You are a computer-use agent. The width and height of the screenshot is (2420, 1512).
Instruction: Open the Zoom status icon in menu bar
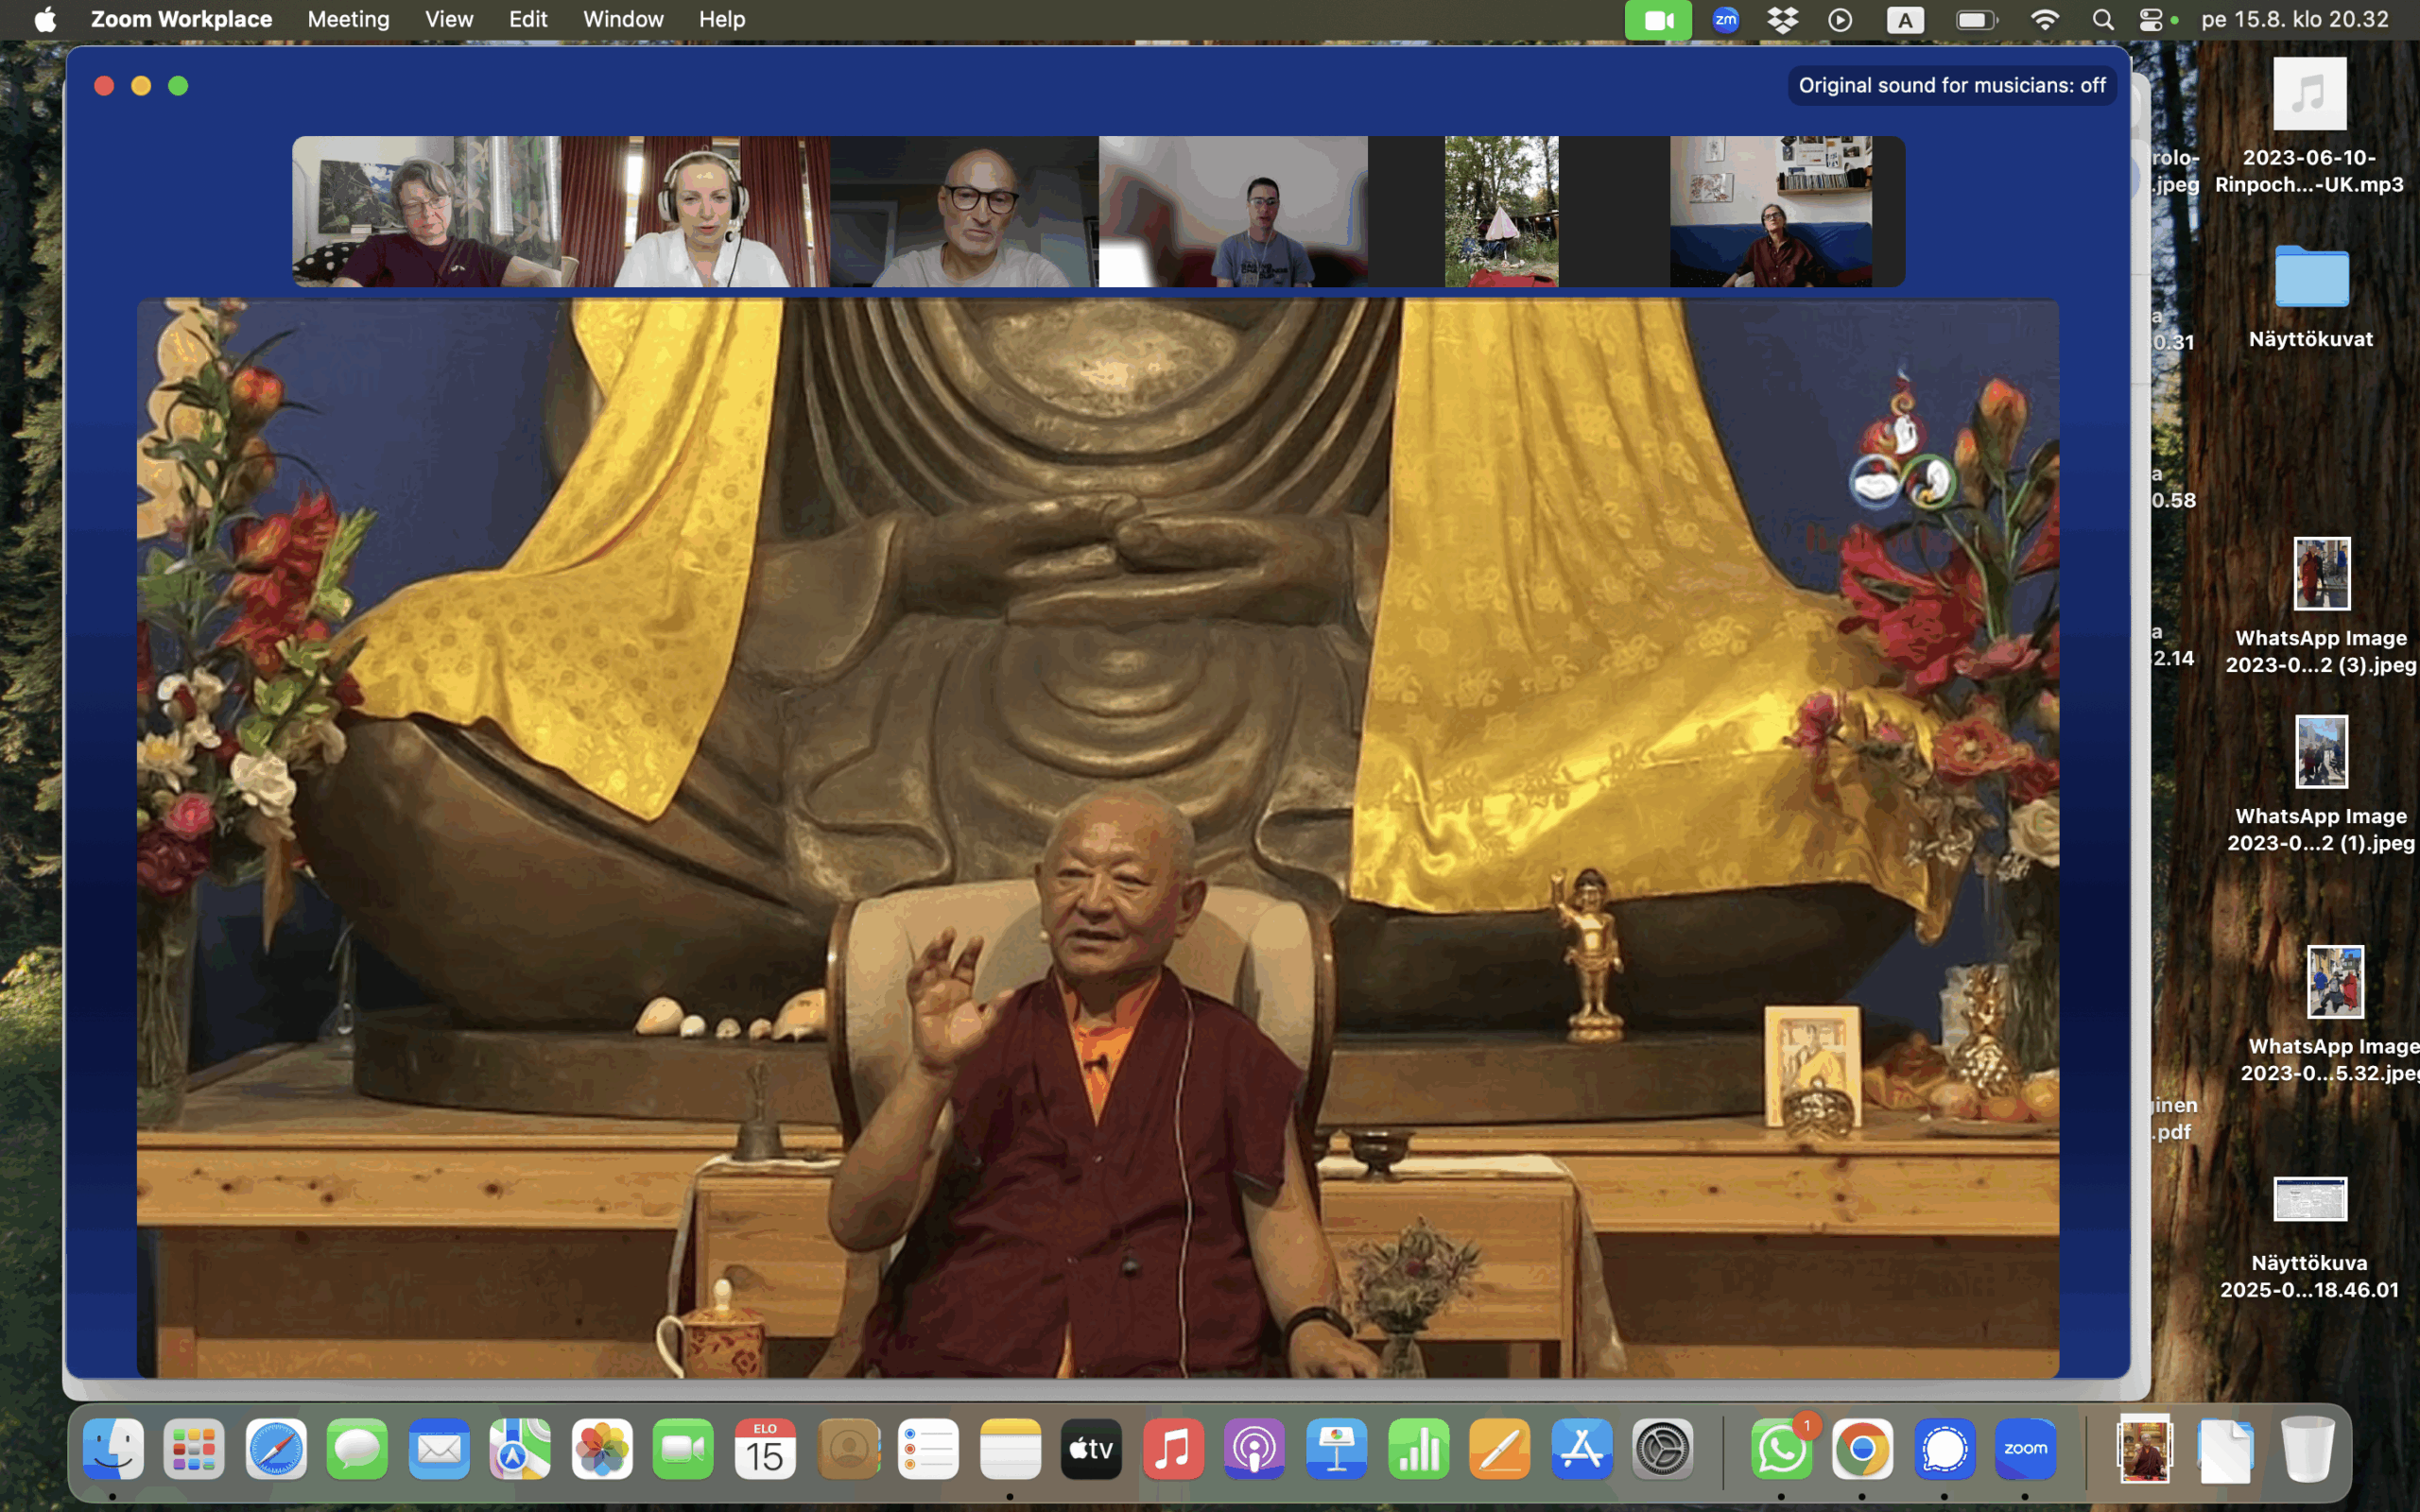coord(1725,20)
